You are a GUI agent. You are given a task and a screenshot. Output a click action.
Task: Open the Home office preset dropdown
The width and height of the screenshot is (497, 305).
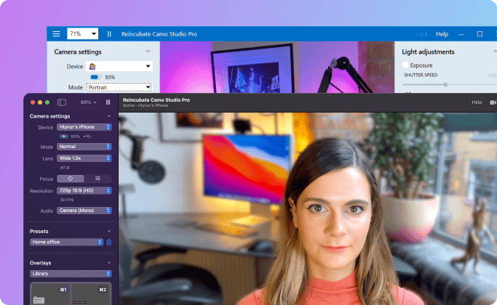click(x=66, y=242)
